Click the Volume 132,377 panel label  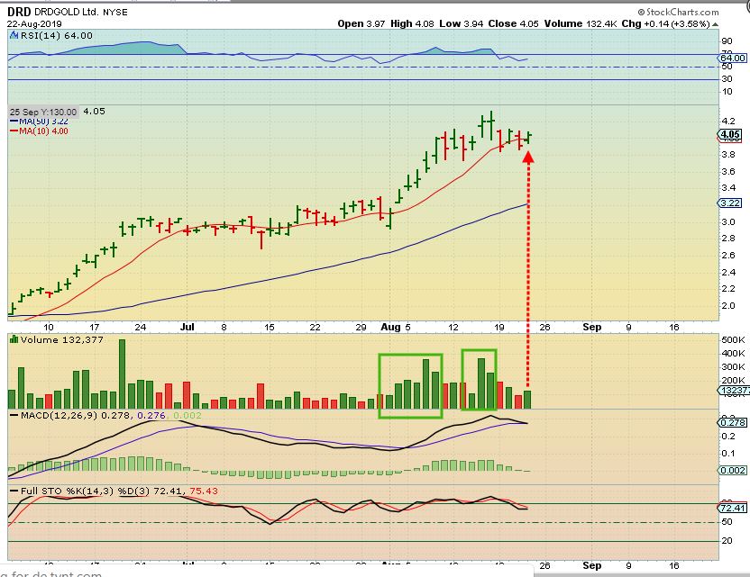(61, 339)
